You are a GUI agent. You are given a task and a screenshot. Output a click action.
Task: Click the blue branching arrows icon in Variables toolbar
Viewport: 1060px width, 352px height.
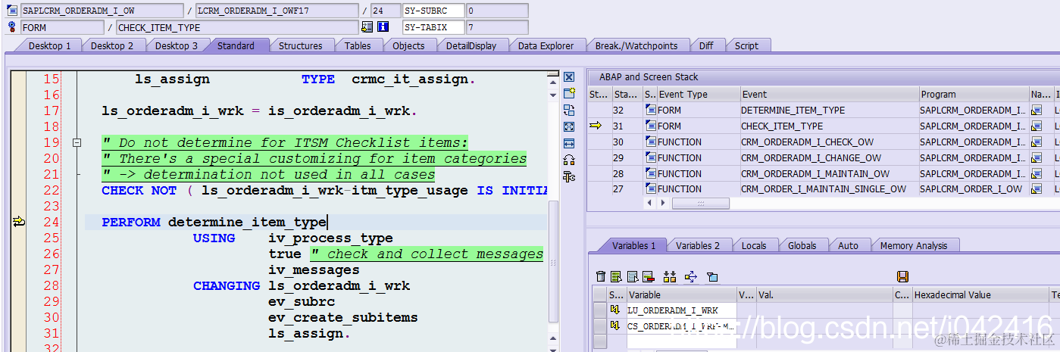[690, 277]
